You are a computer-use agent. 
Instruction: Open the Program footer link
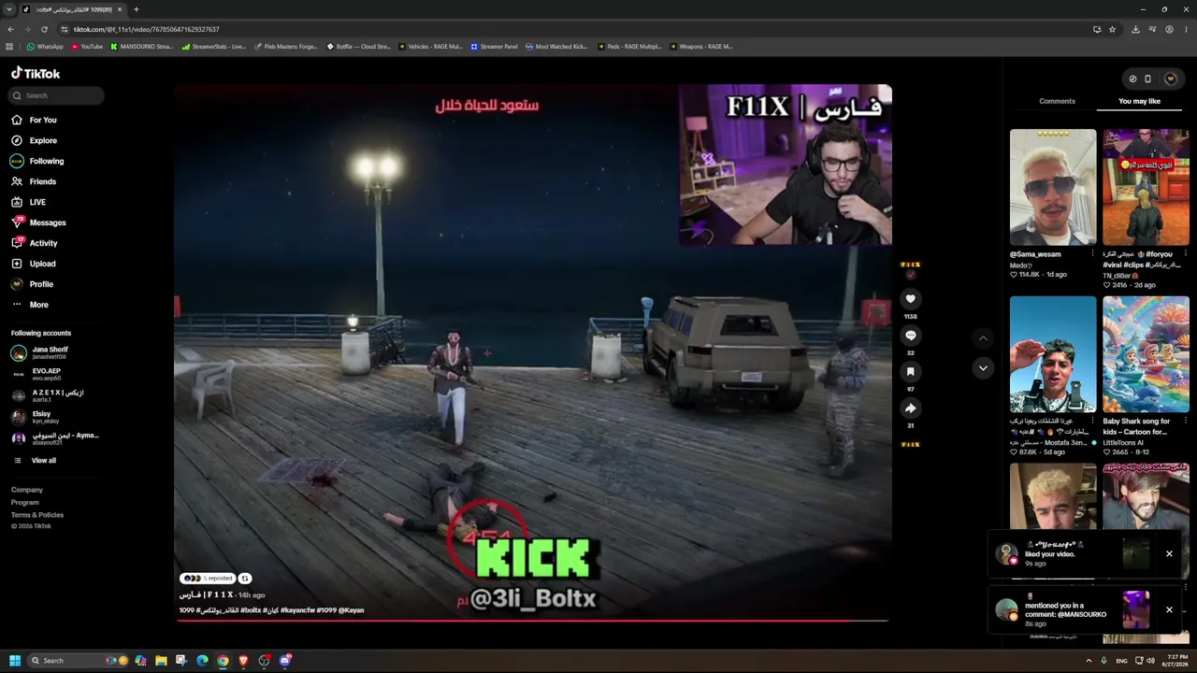(x=25, y=502)
